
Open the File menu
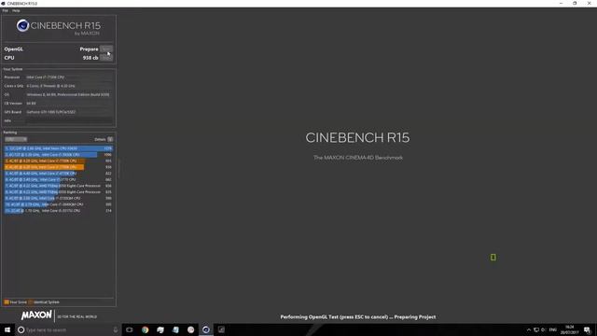[6, 10]
